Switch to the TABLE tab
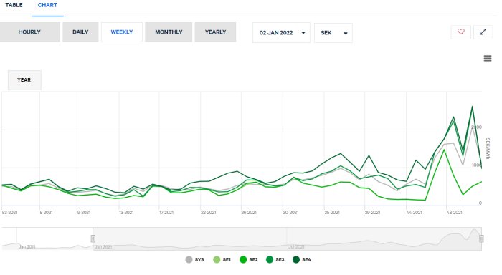502x275 pixels. coord(14,5)
